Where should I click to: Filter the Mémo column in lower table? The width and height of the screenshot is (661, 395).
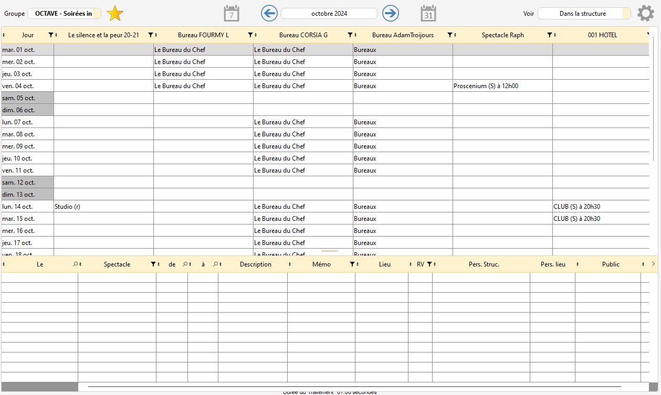coord(352,264)
